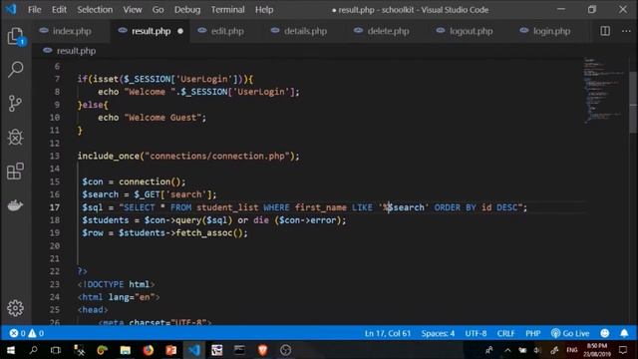Image resolution: width=638 pixels, height=359 pixels.
Task: Change end of line sequence CRLF
Action: point(505,333)
